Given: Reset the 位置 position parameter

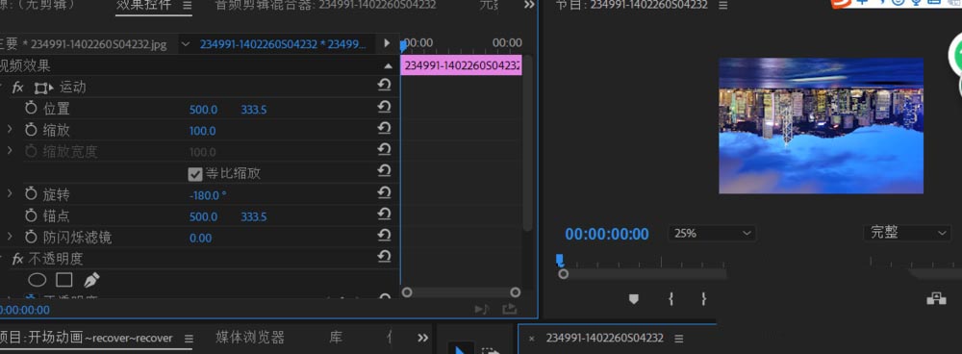Looking at the screenshot, I should point(384,108).
